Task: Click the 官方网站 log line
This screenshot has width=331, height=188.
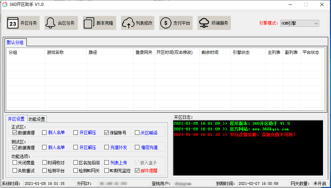Action: 231,129
